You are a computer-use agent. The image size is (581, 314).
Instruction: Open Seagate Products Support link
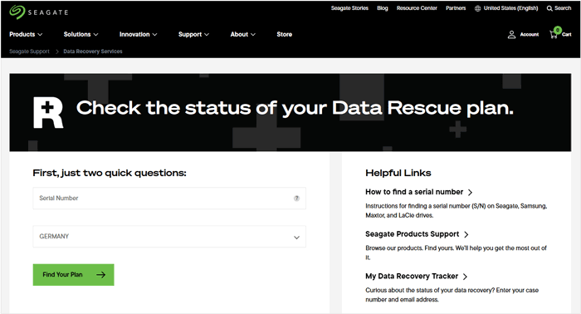(x=417, y=234)
